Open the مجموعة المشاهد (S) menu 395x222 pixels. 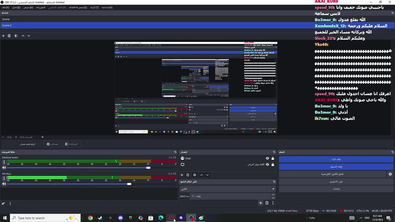coord(78,7)
